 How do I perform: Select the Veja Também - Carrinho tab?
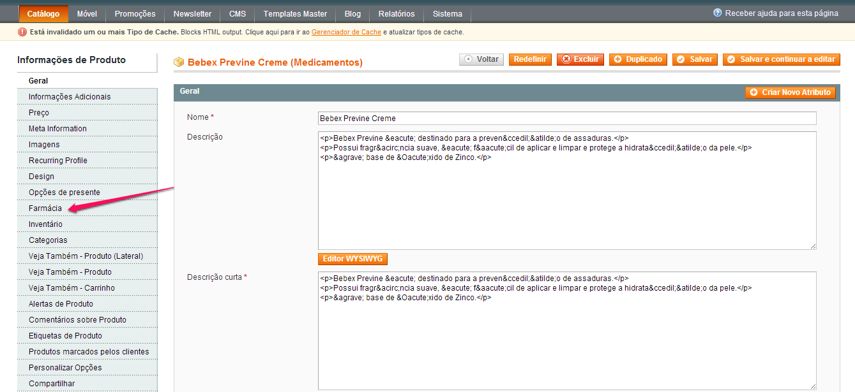click(87, 288)
